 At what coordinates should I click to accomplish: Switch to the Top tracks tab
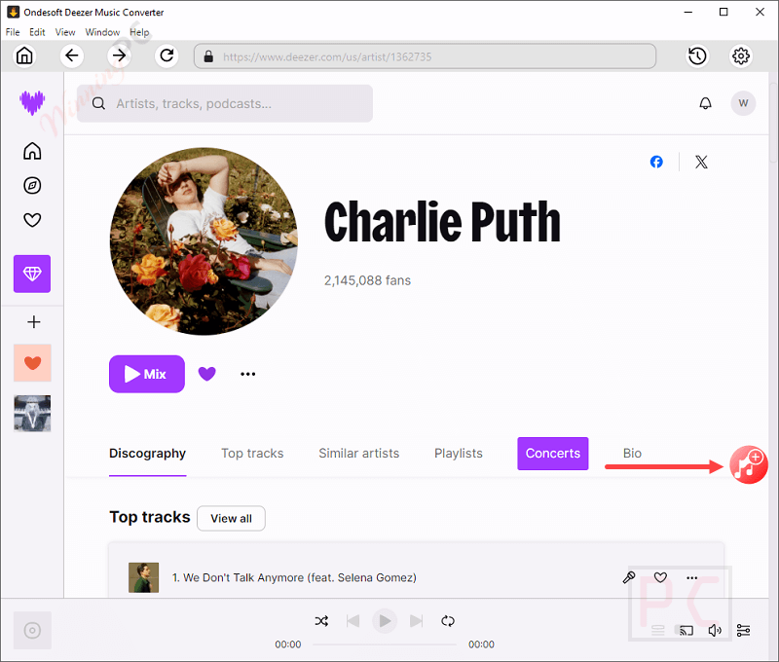(252, 454)
